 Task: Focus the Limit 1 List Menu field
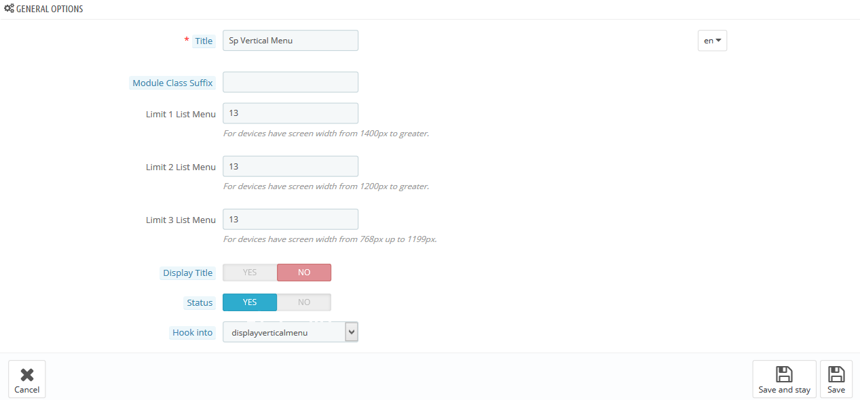pos(290,113)
